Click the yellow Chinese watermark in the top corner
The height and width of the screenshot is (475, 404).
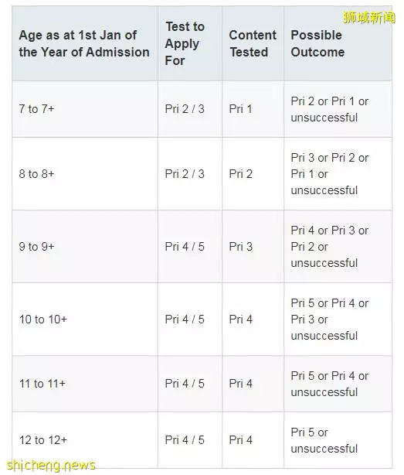[x=369, y=18]
